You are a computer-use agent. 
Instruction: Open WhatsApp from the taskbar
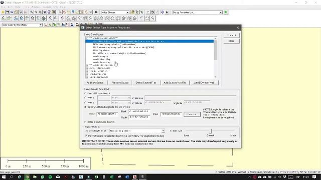click(43, 177)
